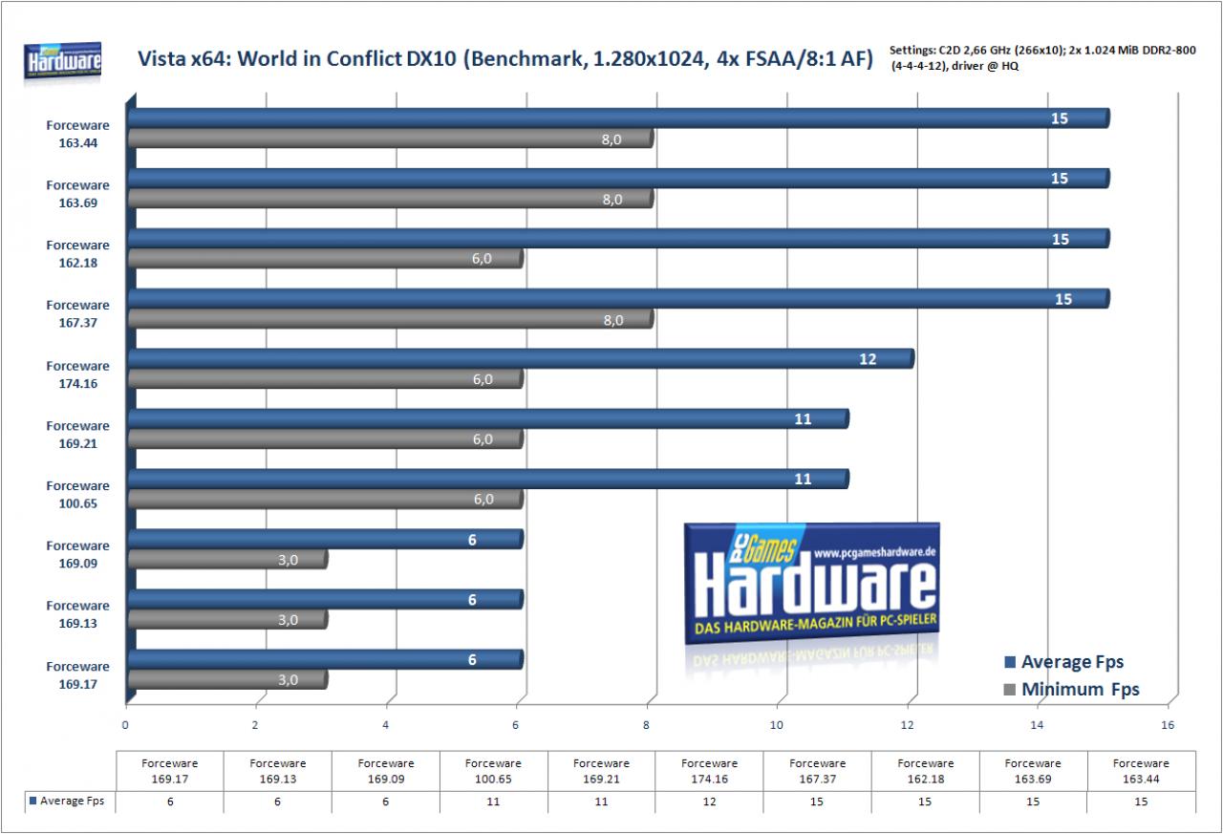Viewport: 1223px width, 834px height.
Task: Click the y-axis label Forceware 174.16
Action: pyautogui.click(x=77, y=374)
